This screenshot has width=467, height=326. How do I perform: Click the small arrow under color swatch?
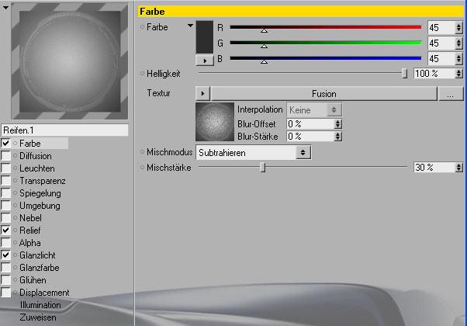205,61
